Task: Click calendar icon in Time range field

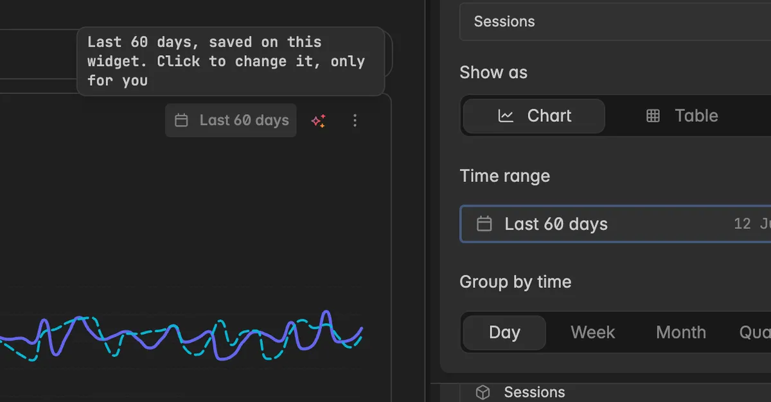Action: (x=484, y=224)
